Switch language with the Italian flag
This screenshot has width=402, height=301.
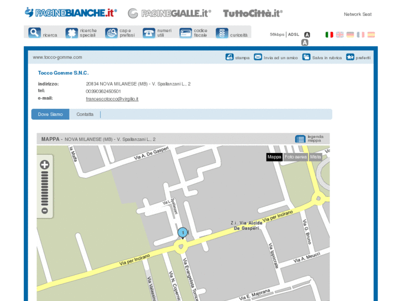coord(329,35)
